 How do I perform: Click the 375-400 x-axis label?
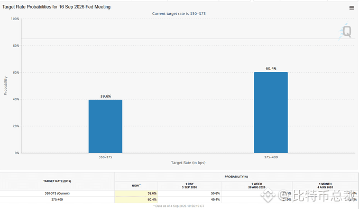point(271,157)
